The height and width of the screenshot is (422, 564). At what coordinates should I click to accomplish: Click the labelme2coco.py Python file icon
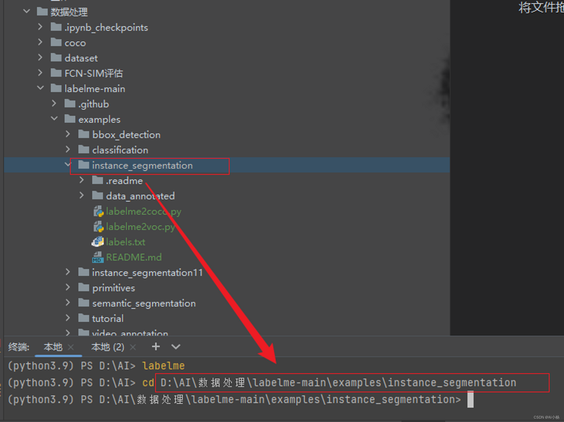pyautogui.click(x=98, y=211)
